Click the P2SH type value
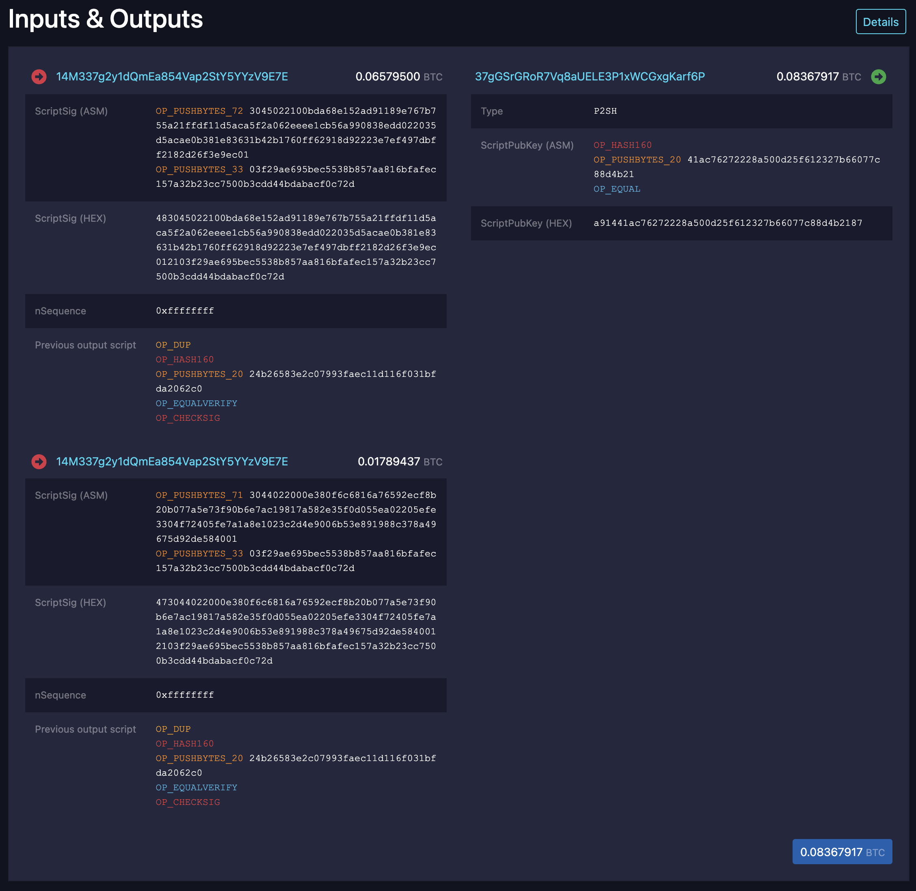Image resolution: width=916 pixels, height=891 pixels. pos(605,111)
